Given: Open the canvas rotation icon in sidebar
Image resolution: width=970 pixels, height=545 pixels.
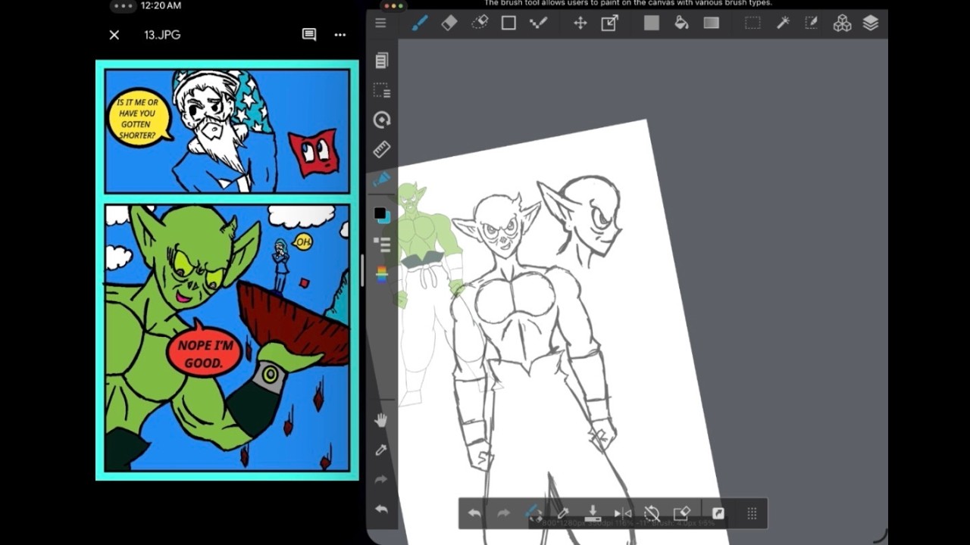Looking at the screenshot, I should coord(382,120).
